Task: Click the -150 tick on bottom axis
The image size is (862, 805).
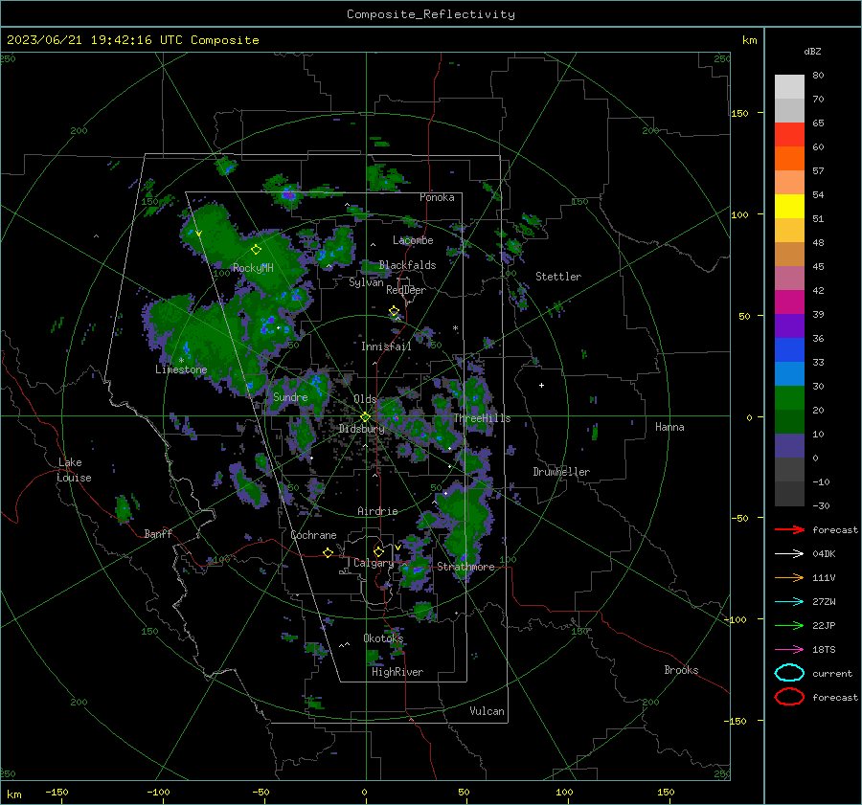Action: pyautogui.click(x=57, y=792)
